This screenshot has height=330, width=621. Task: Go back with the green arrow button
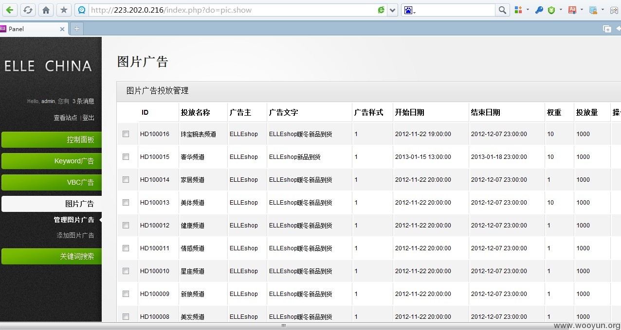[x=10, y=10]
